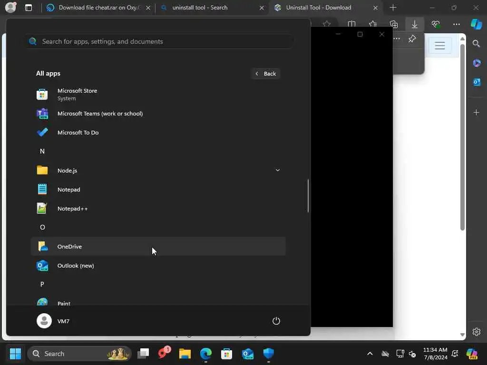Open Outlook from the taskbar

(x=247, y=354)
